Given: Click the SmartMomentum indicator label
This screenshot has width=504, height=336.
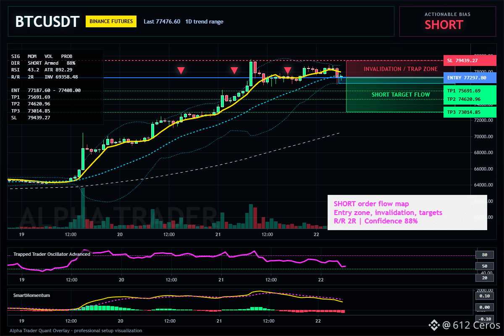Looking at the screenshot, I should click(32, 295).
